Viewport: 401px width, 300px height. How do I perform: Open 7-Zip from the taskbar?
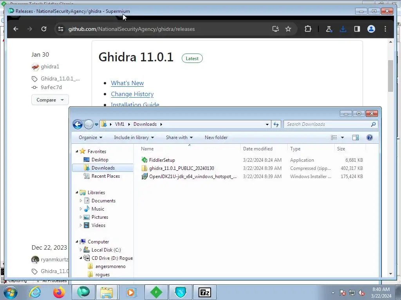(x=204, y=292)
